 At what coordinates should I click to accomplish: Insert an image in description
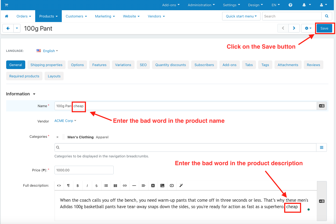pyautogui.click(x=162, y=186)
